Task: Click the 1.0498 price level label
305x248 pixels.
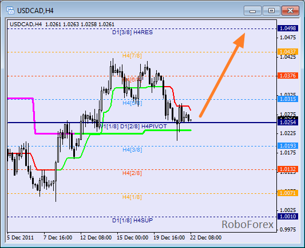Action: coord(288,29)
